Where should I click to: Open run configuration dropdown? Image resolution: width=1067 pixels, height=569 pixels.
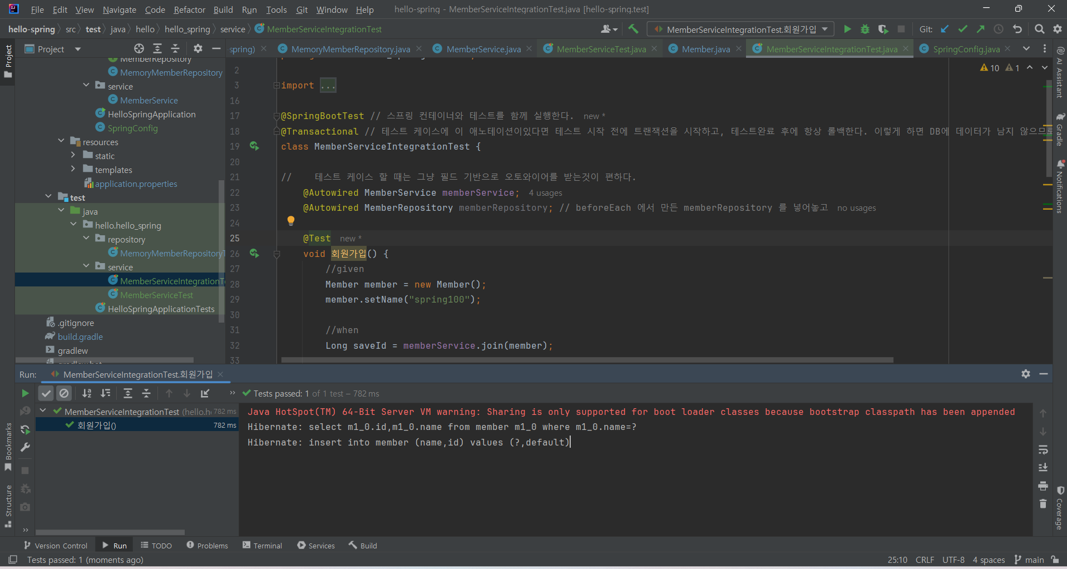click(742, 29)
